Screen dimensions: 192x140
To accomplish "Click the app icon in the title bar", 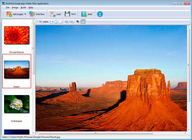I will coord(3,3).
